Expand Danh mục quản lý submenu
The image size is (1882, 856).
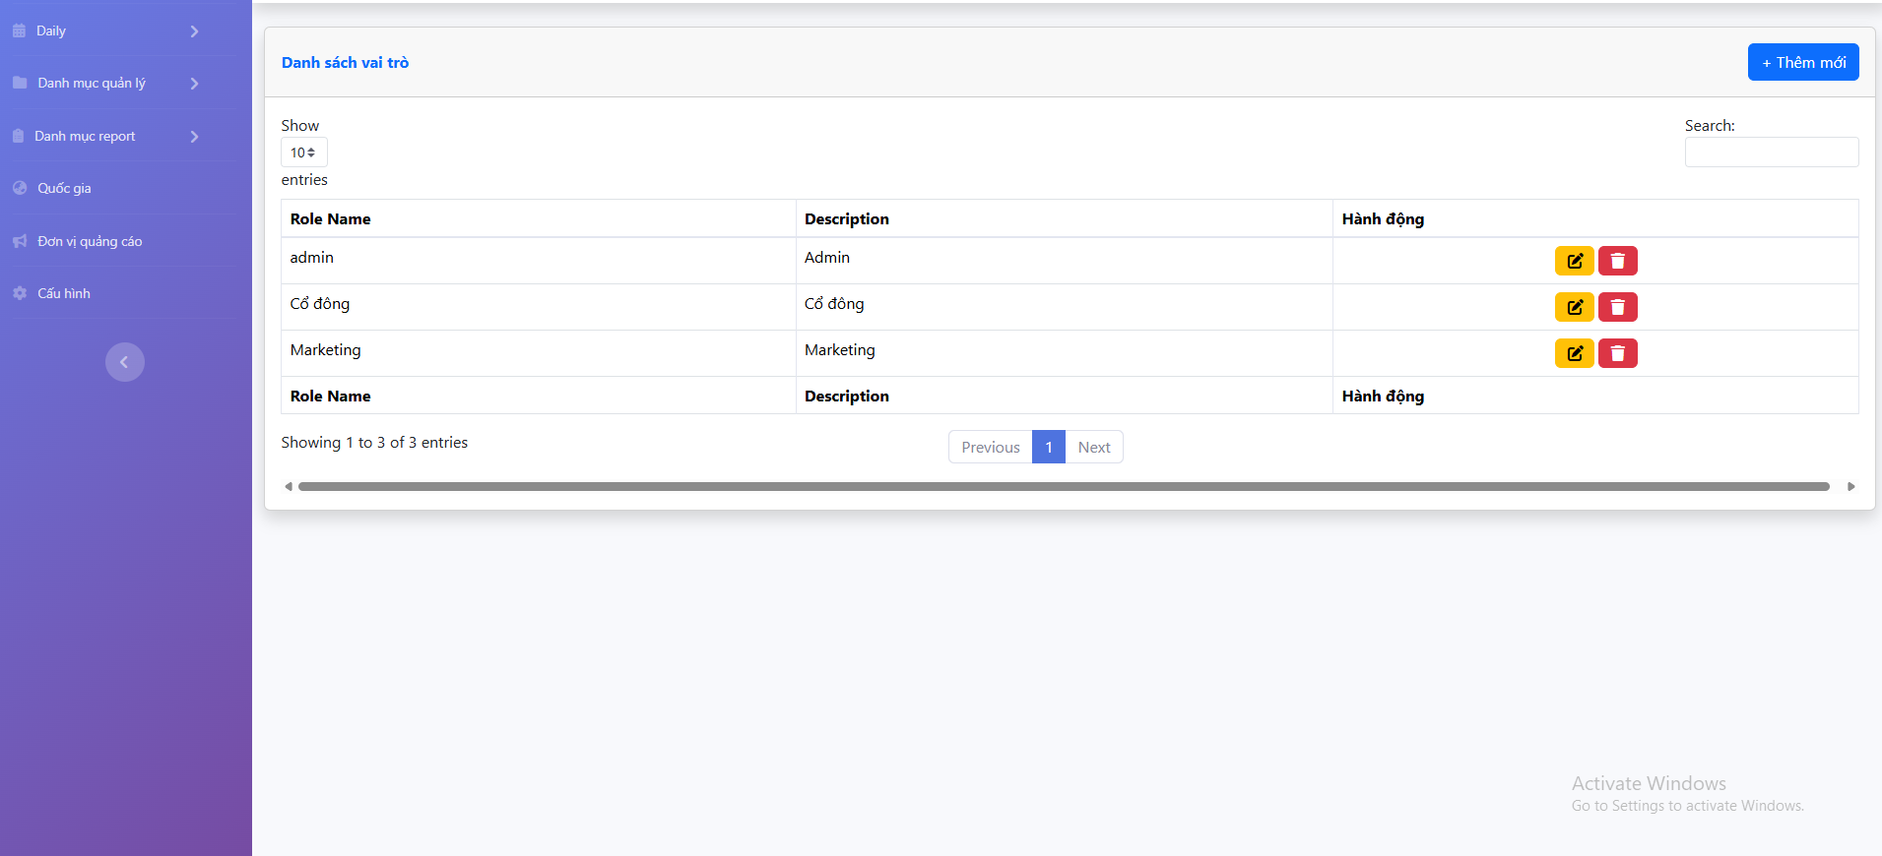[194, 84]
